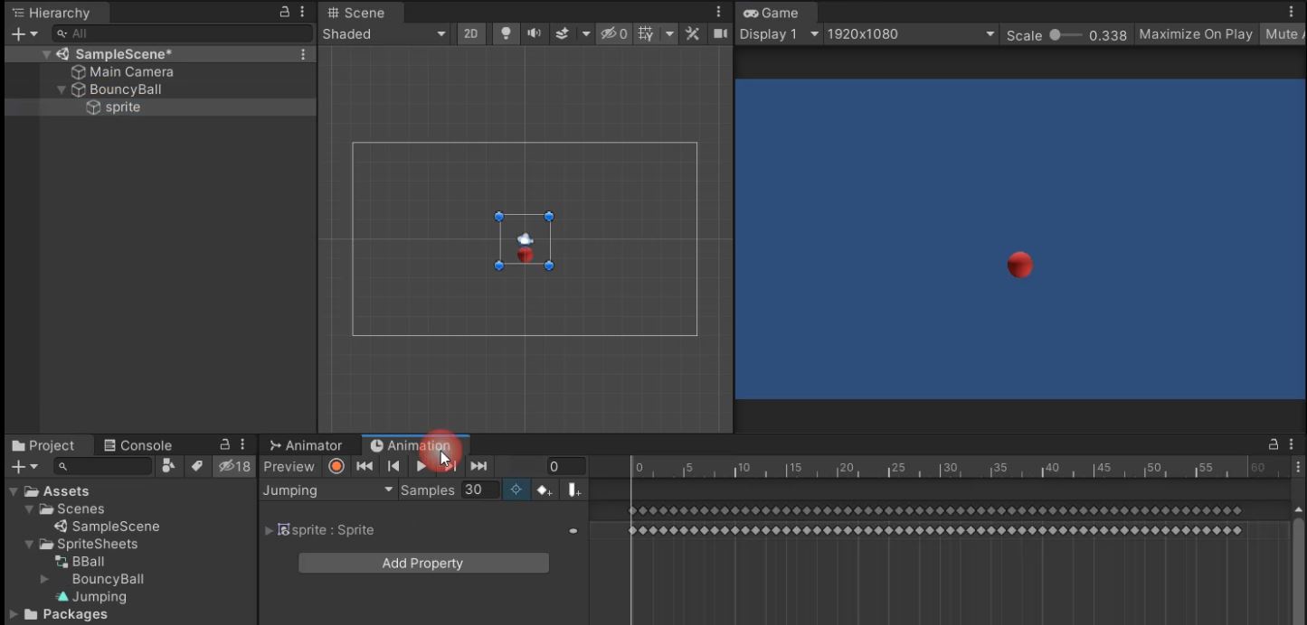The width and height of the screenshot is (1307, 625).
Task: Expand the sprite : Sprite property track
Action: (269, 530)
